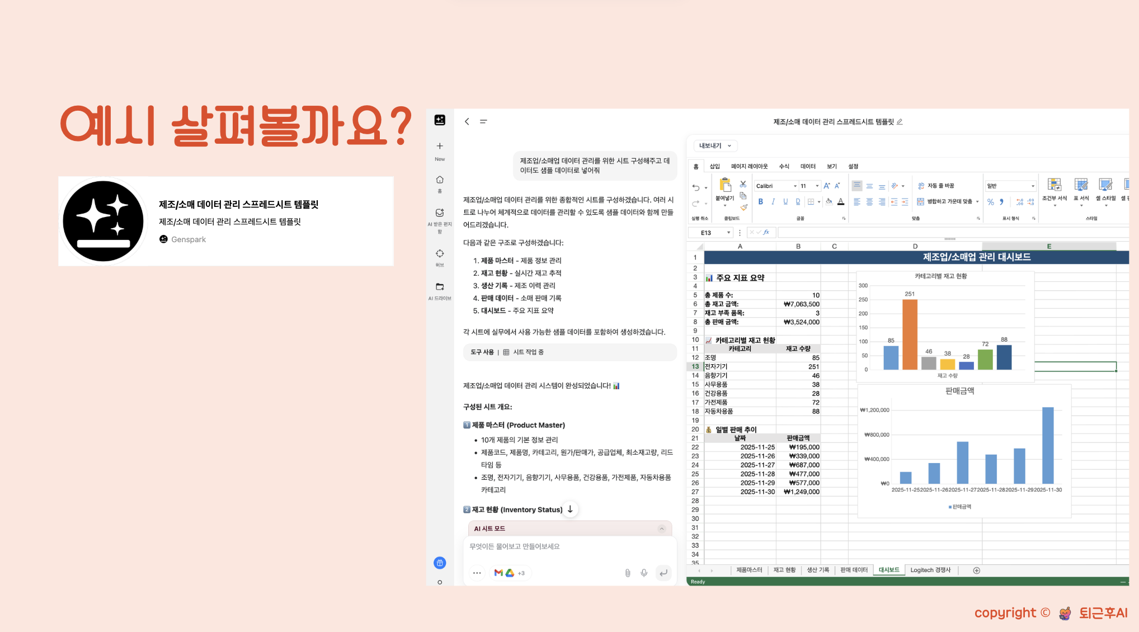
Task: Cut selection with the scissors icon
Action: 743,185
